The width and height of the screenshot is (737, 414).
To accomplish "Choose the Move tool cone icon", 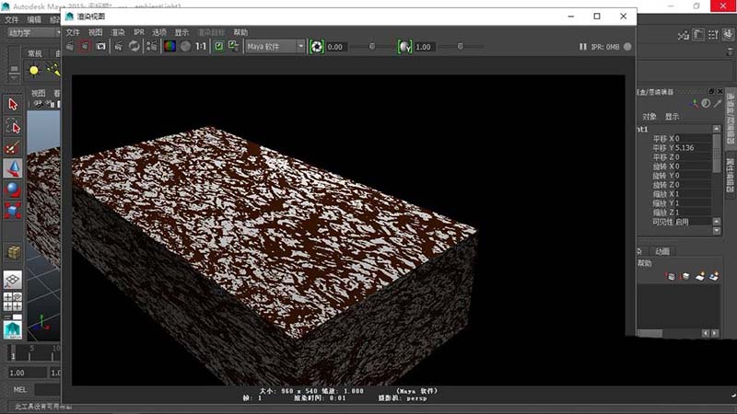I will [13, 167].
